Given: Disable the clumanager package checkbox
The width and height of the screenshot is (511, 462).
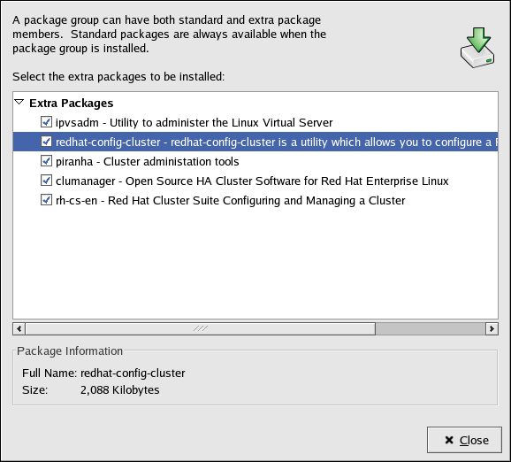Looking at the screenshot, I should coord(46,181).
